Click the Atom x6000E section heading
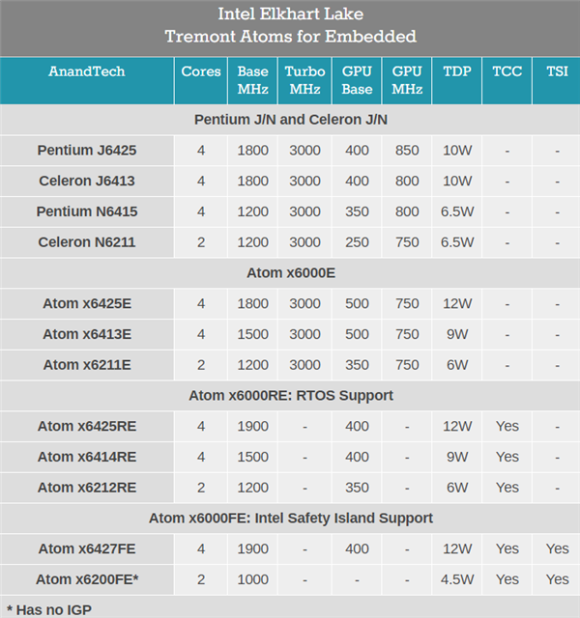580x618 pixels. pyautogui.click(x=291, y=272)
